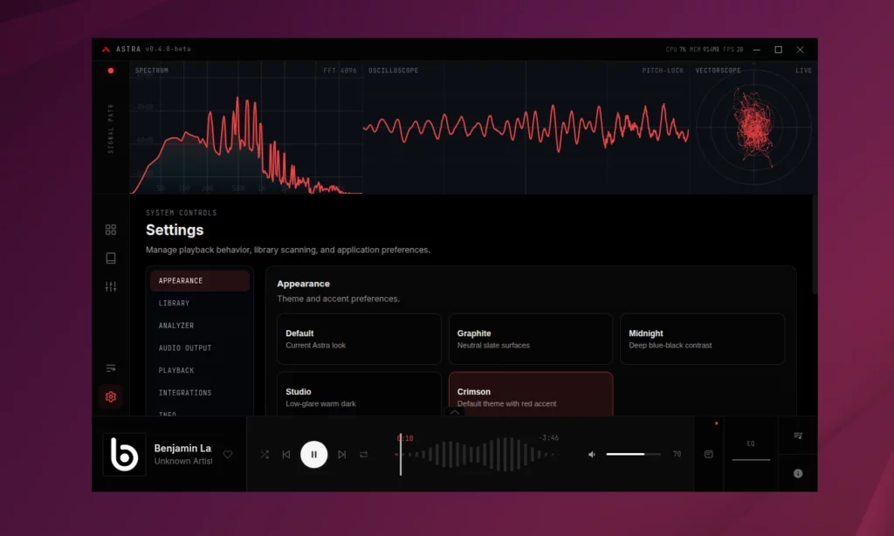Skip to the next track

[x=341, y=455]
